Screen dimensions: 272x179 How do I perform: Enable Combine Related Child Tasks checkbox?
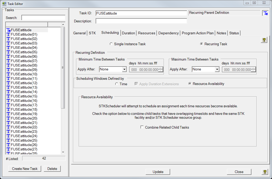point(142,127)
